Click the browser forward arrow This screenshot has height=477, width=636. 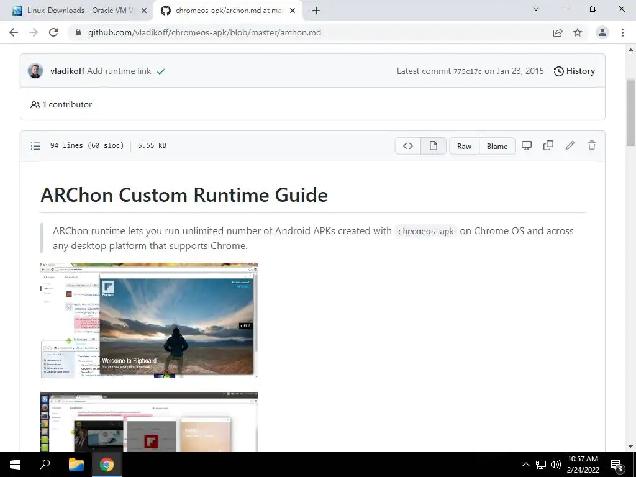(34, 32)
